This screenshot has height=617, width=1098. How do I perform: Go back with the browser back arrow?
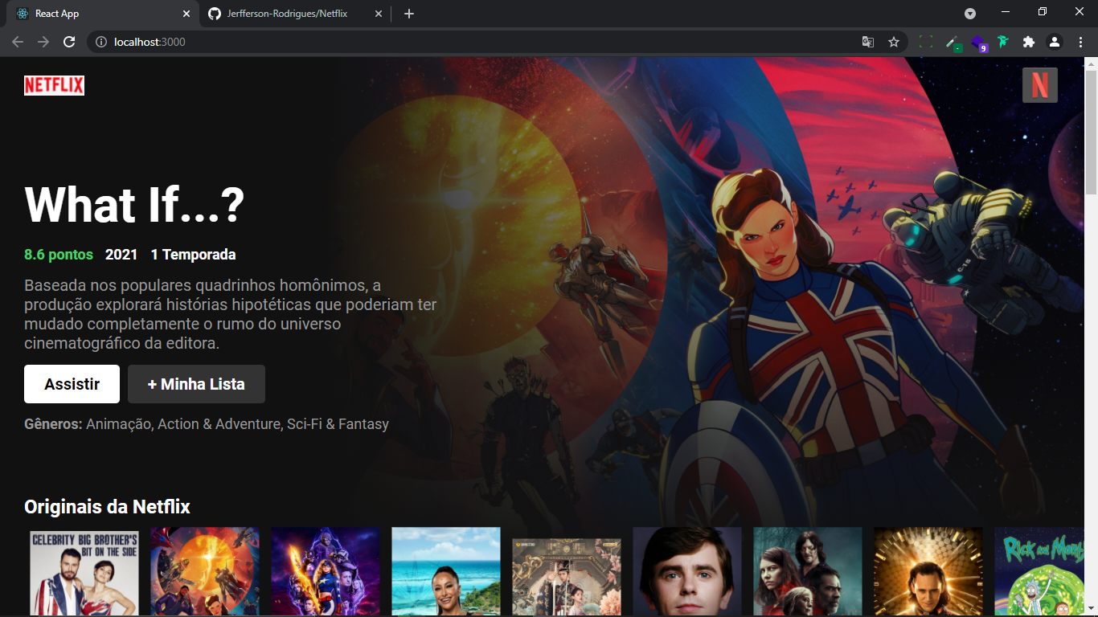pos(18,42)
